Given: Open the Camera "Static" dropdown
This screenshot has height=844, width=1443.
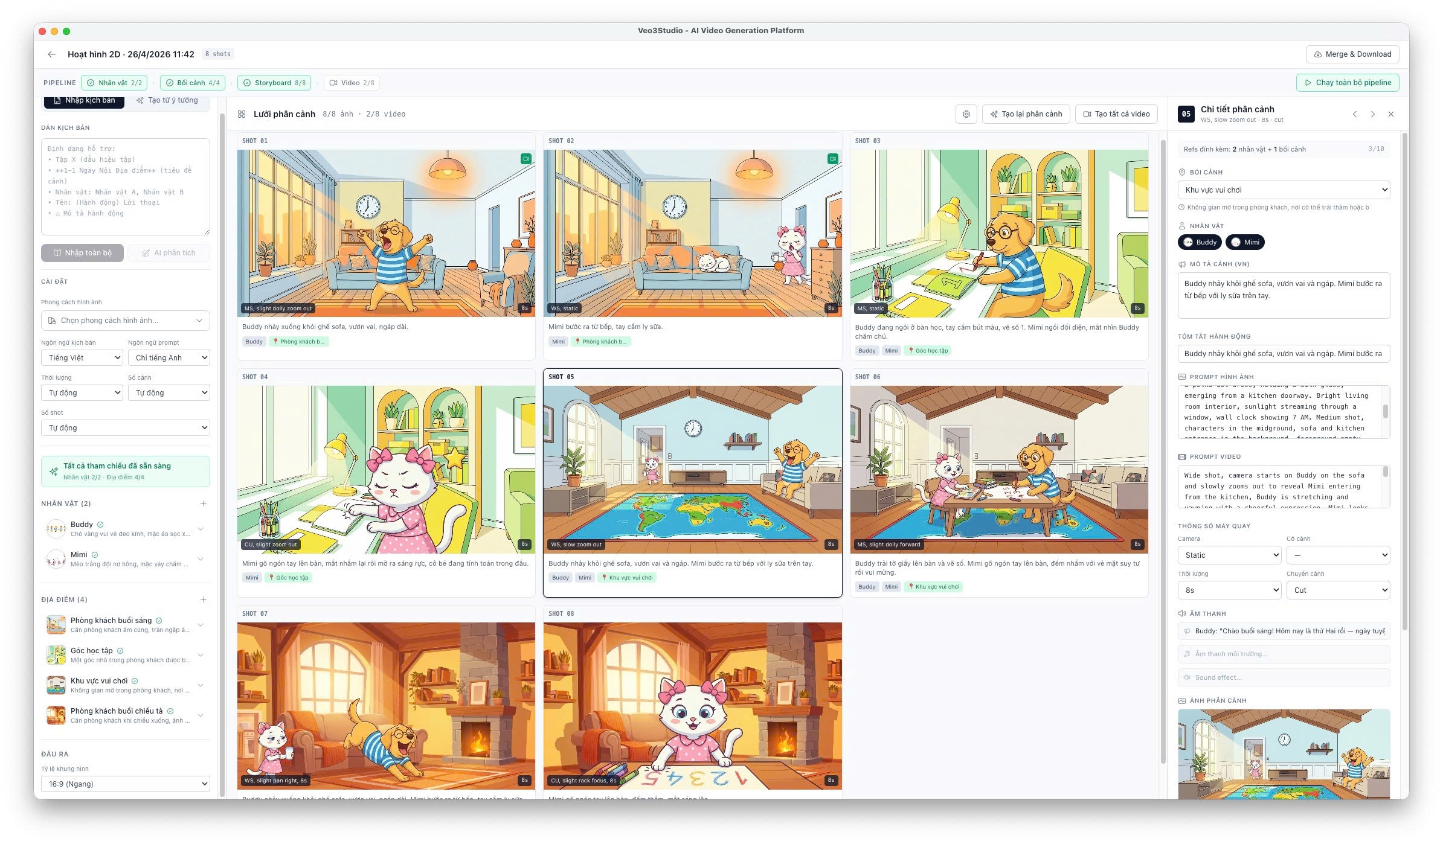Looking at the screenshot, I should tap(1229, 555).
